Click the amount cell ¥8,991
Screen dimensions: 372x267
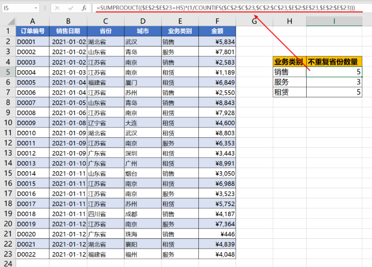coord(217,163)
